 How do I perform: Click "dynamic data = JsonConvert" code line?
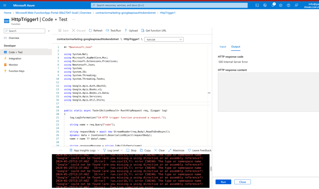[x=111, y=135]
